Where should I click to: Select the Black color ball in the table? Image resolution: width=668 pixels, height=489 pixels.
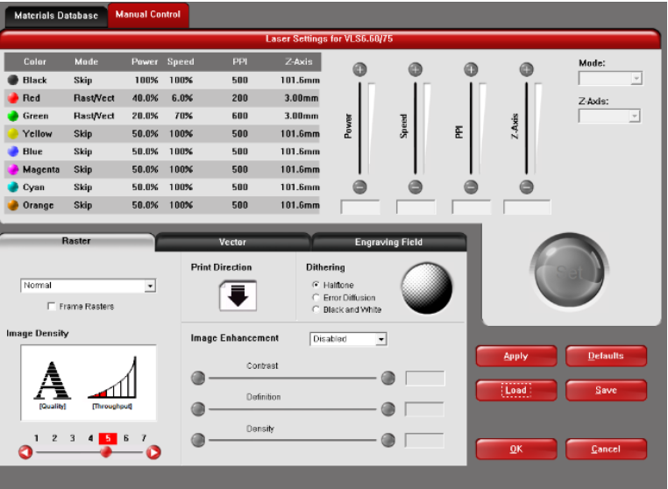[x=13, y=80]
